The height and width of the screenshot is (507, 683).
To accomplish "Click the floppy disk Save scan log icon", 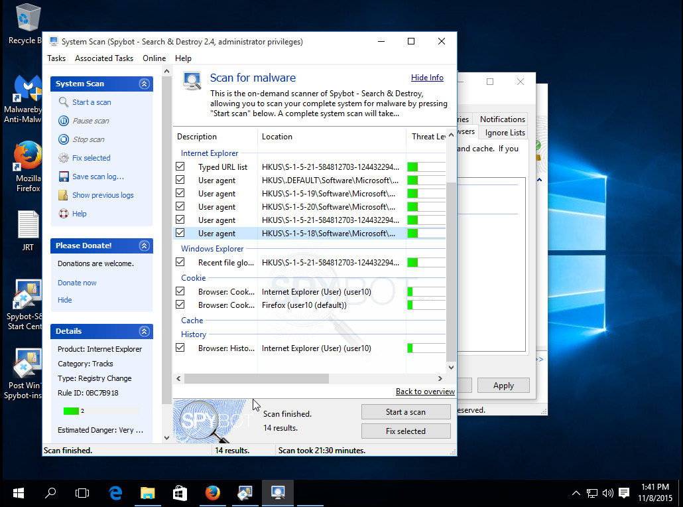I will click(x=64, y=177).
